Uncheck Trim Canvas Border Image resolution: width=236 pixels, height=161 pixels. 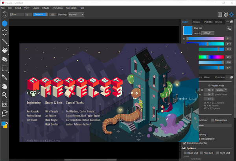pyautogui.click(x=185, y=143)
